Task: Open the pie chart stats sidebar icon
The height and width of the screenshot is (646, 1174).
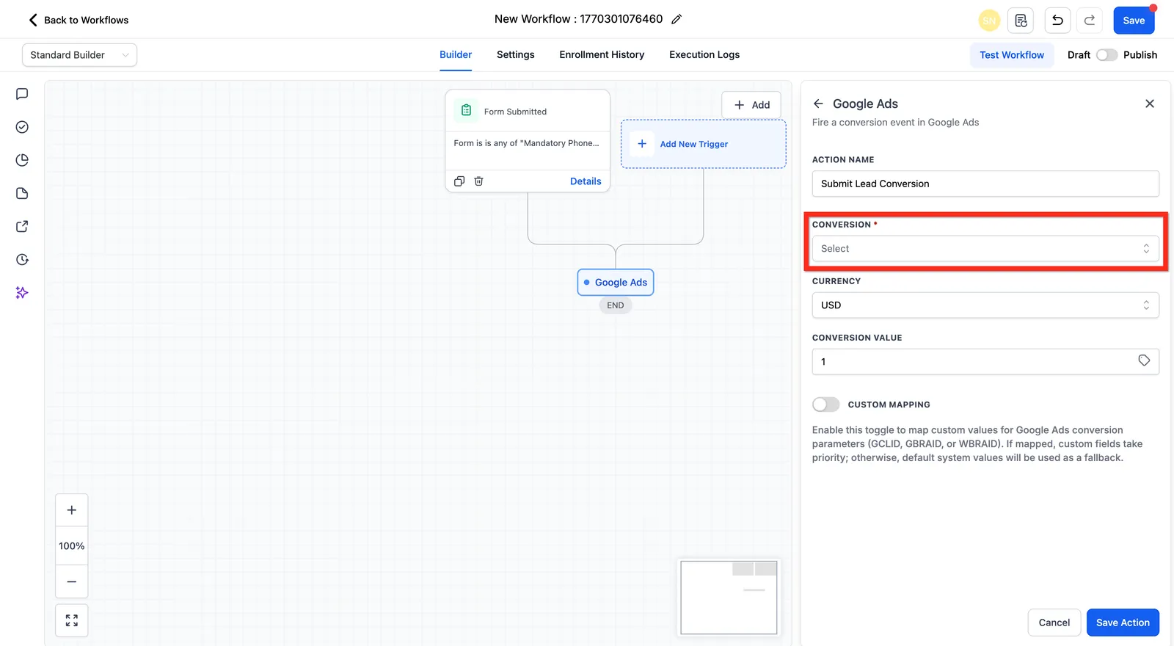Action: [x=22, y=160]
